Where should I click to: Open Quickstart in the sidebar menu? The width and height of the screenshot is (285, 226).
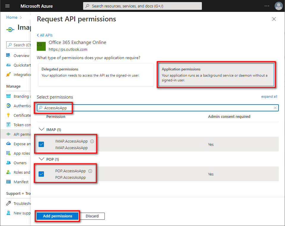[22, 65]
